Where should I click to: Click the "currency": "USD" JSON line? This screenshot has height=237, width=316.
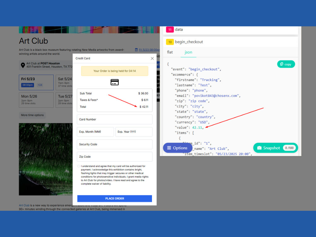point(192,122)
